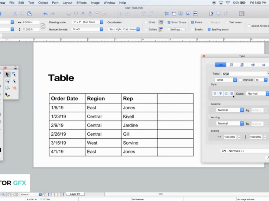Click the Redo arrow icon

point(53,14)
